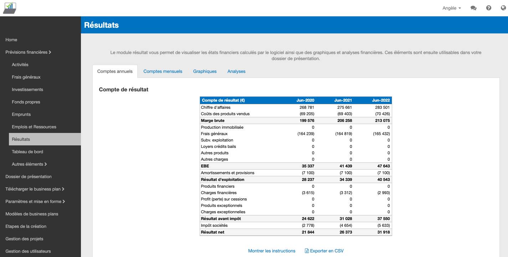Open the help question mark icon
This screenshot has height=257, width=508.
click(489, 8)
